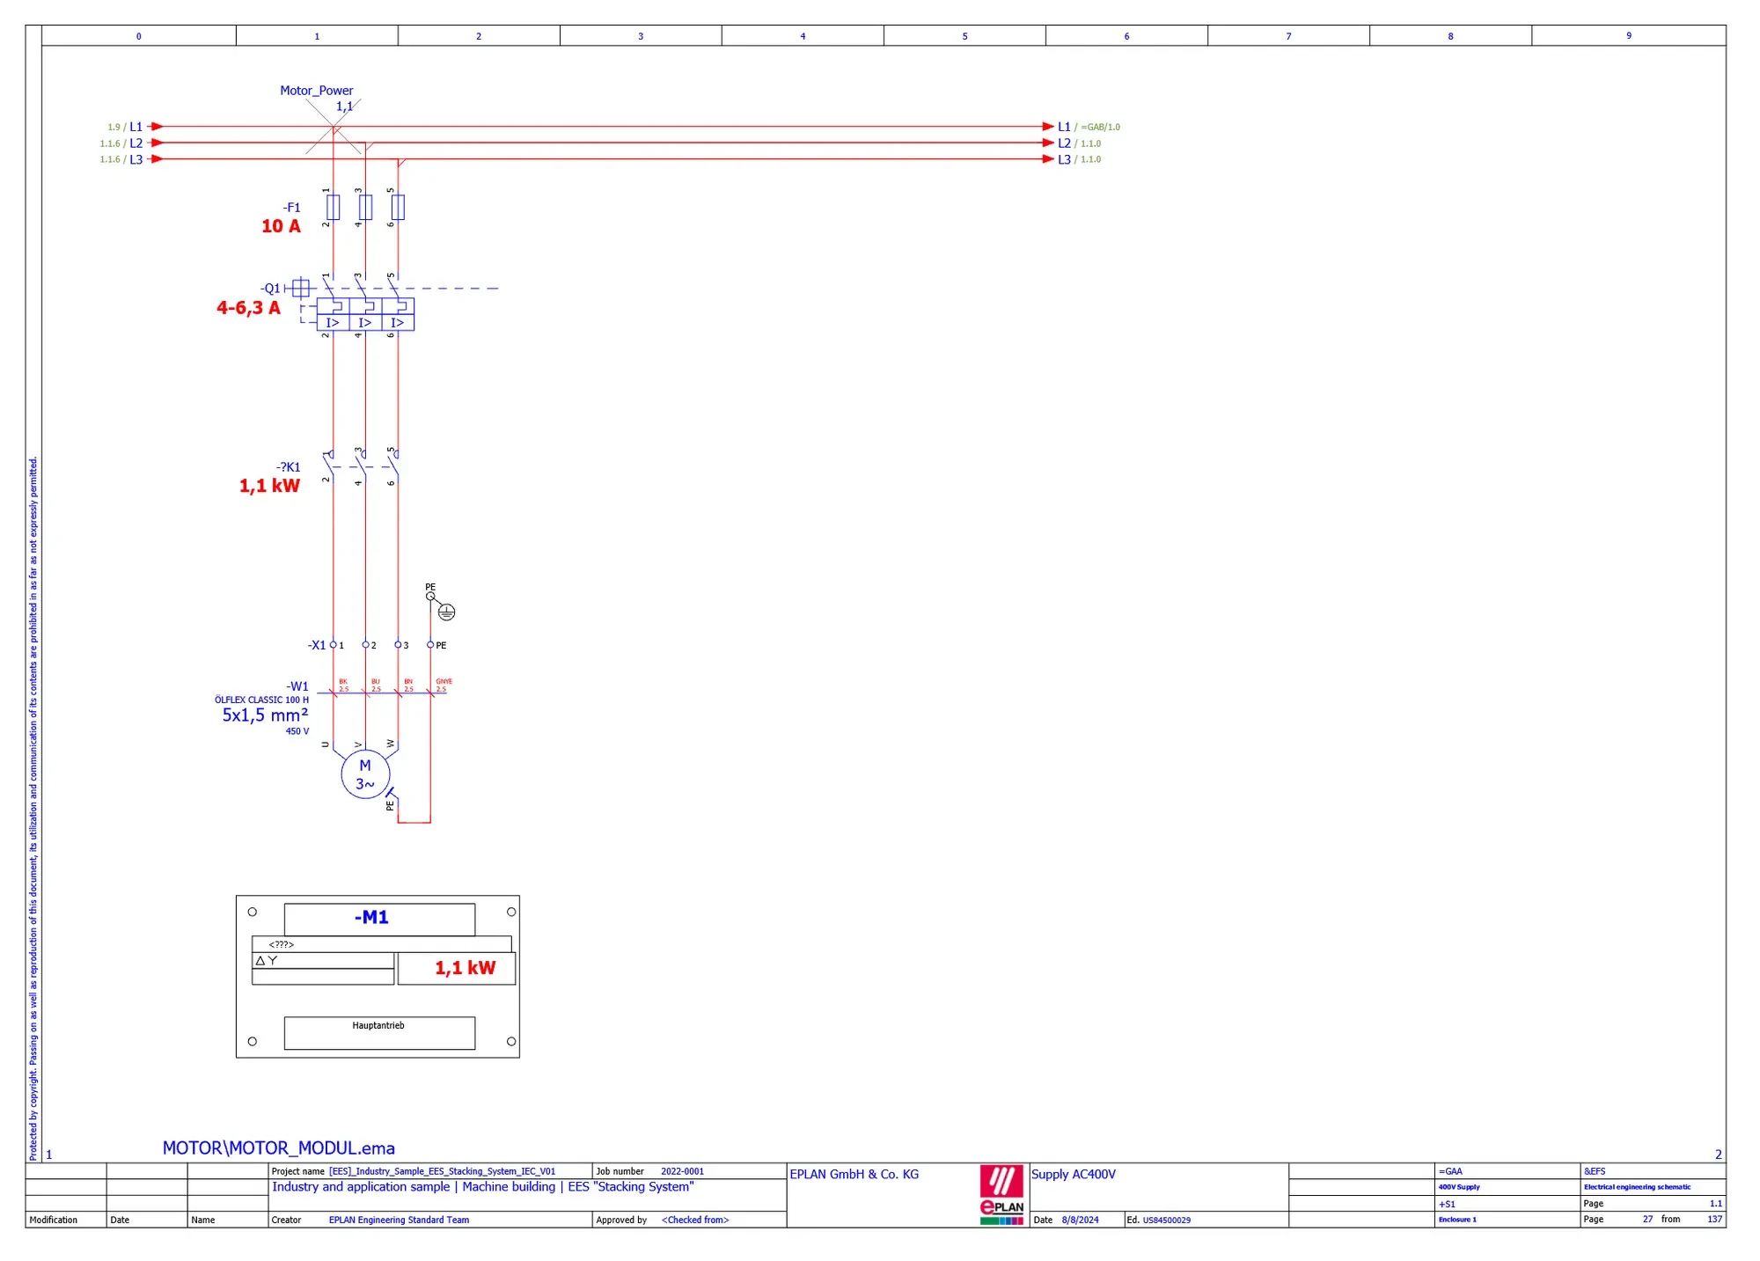This screenshot has width=1760, height=1261.
Task: Select the +S1 location designation
Action: point(1447,1204)
